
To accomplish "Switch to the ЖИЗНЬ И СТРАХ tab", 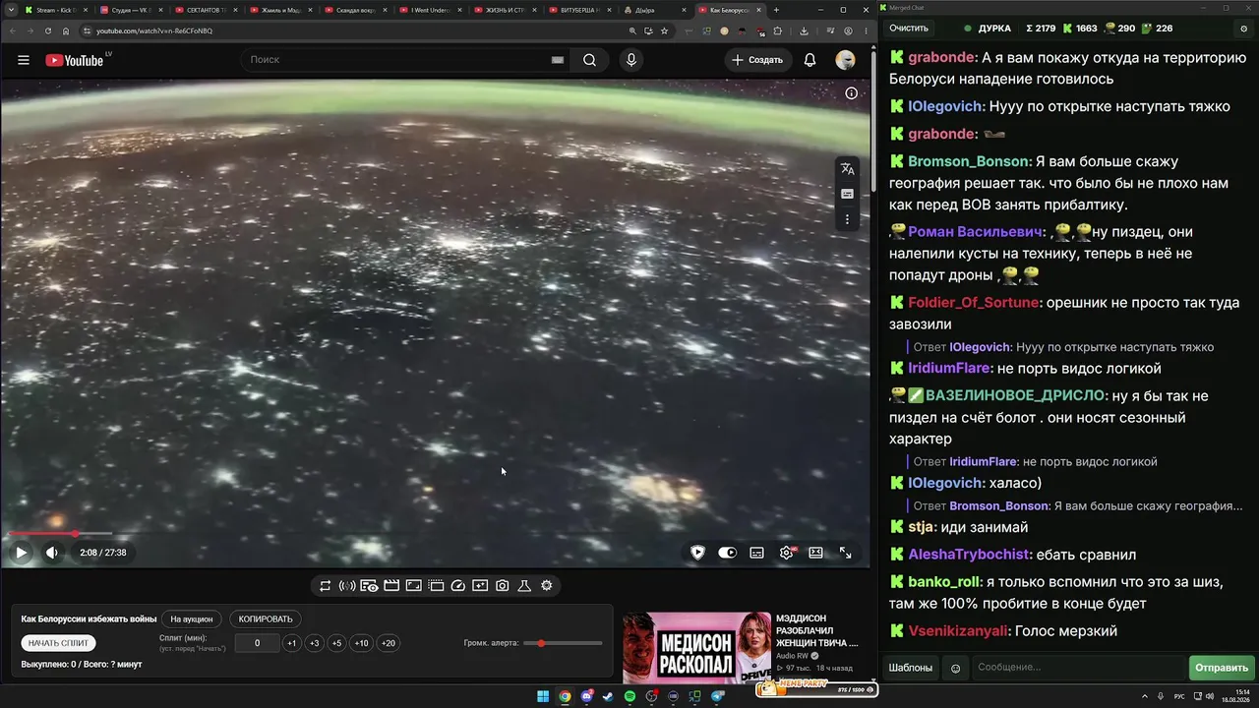I will click(507, 10).
